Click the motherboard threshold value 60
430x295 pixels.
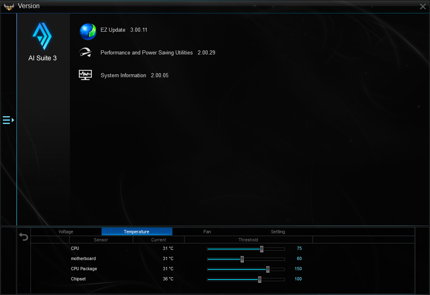pos(299,258)
